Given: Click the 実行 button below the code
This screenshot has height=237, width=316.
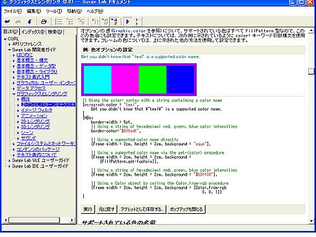Looking at the screenshot, I should [88, 209].
